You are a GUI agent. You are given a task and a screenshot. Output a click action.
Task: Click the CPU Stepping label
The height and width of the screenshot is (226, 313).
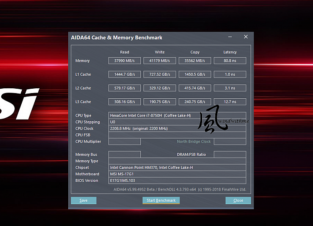point(88,122)
